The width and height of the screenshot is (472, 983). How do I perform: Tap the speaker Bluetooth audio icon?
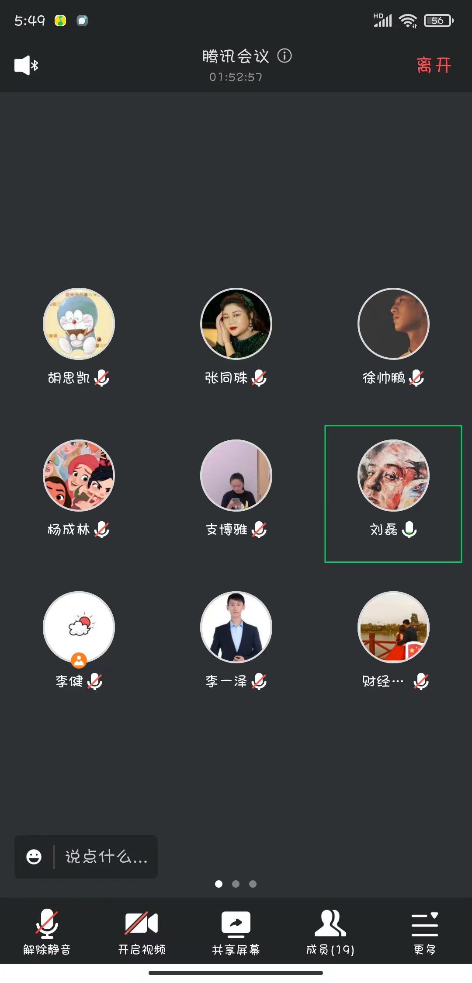point(26,66)
